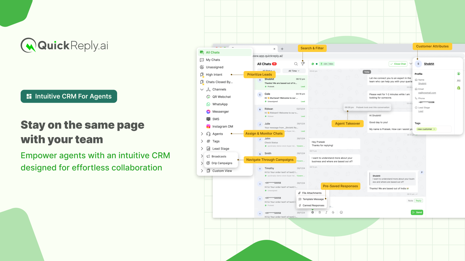The width and height of the screenshot is (465, 261).
Task: Open the Timothy chat row
Action: coord(281,172)
